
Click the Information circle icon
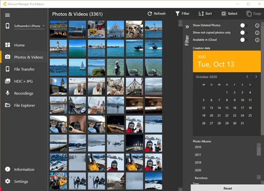(7, 169)
